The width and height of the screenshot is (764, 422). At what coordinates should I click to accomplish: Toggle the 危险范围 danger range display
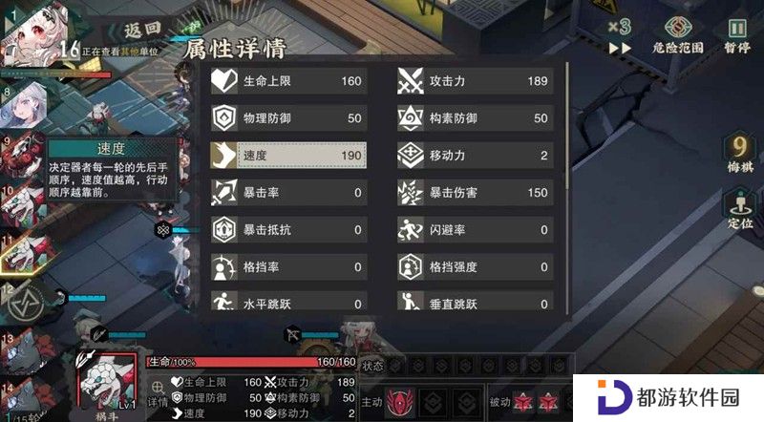(678, 34)
